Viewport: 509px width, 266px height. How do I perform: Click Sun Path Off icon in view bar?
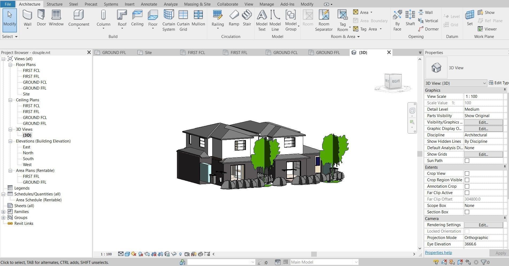134,254
